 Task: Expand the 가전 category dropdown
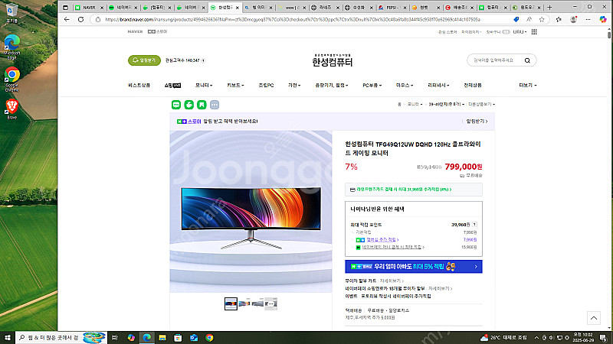point(294,85)
